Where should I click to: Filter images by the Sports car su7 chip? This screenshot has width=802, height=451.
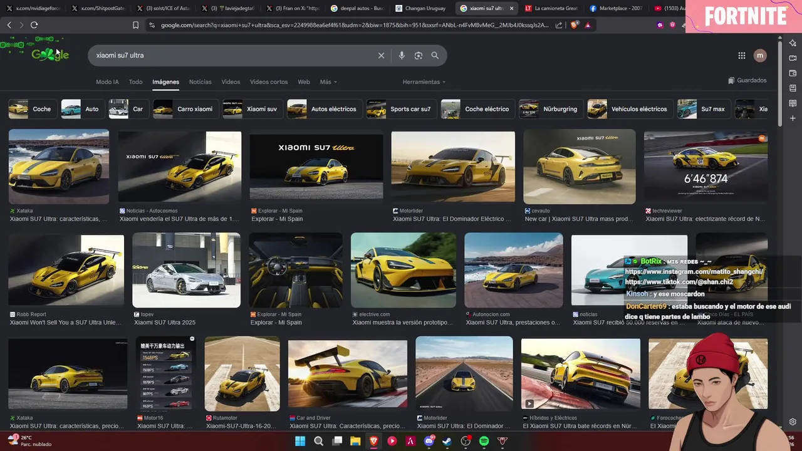400,109
